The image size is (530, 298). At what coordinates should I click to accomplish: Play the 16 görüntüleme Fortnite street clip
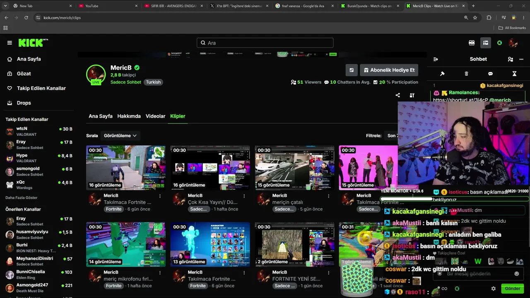point(126,168)
